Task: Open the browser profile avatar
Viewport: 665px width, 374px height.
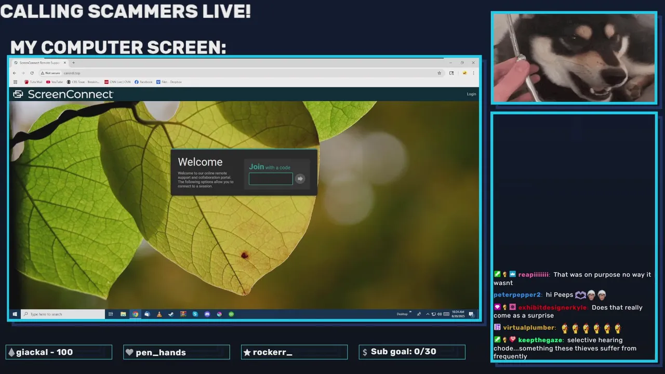Action: click(x=464, y=73)
